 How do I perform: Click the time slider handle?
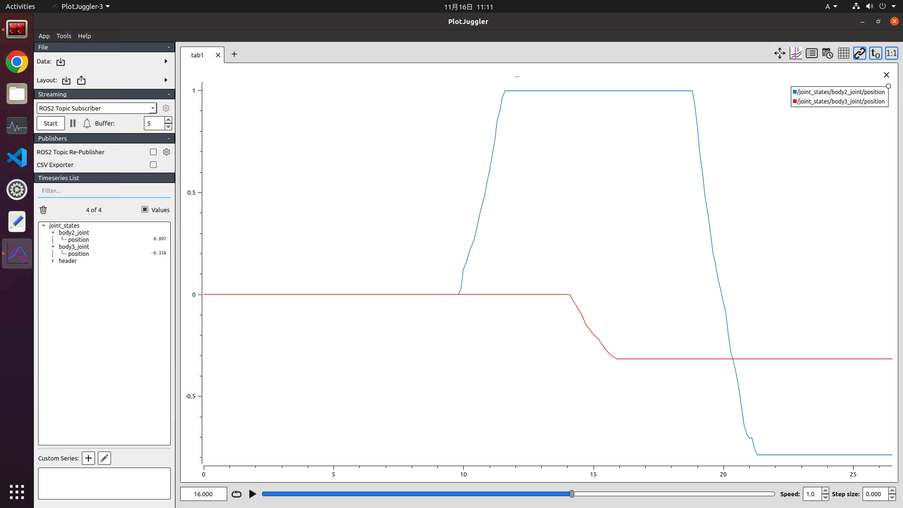pyautogui.click(x=572, y=494)
